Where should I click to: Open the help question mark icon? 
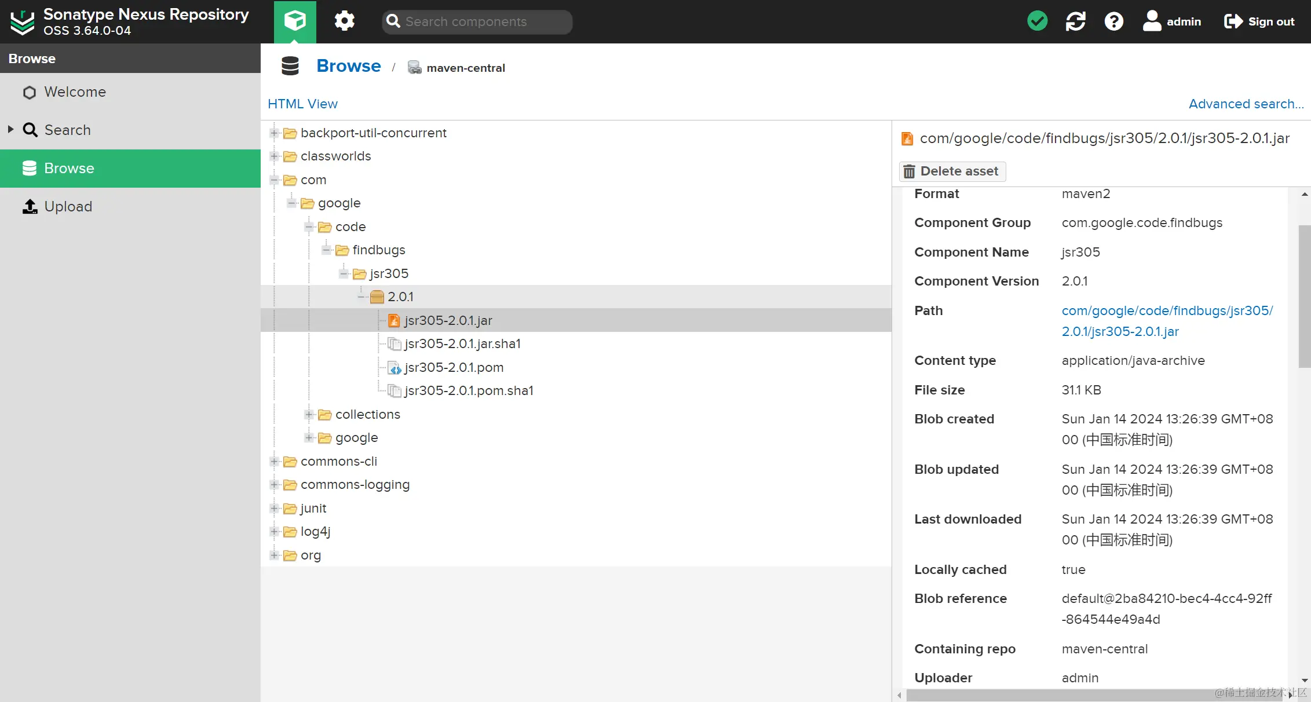click(1113, 21)
